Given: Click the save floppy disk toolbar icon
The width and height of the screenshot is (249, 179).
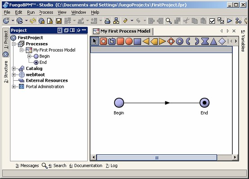Looking at the screenshot, I should 59,21.
